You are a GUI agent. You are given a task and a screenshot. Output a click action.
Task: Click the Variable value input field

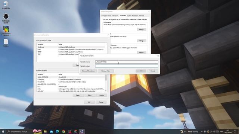click(x=127, y=66)
